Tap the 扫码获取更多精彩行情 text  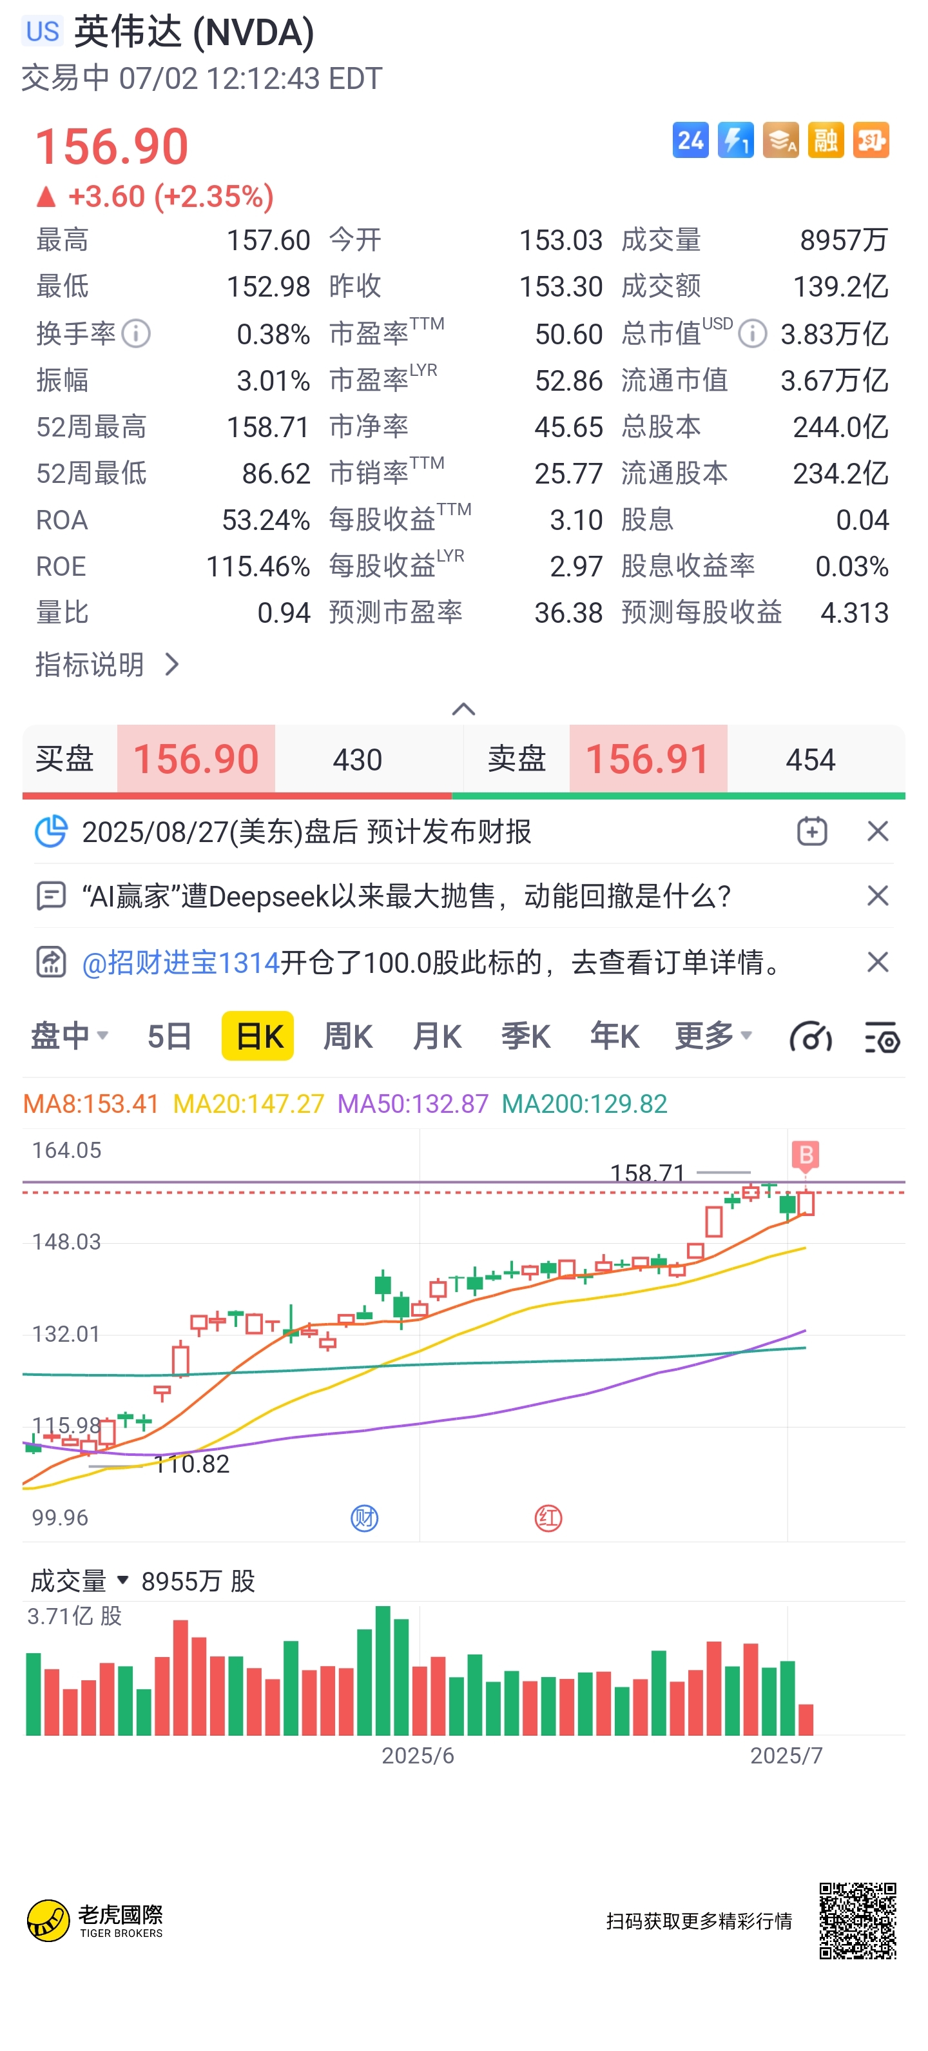(699, 1920)
